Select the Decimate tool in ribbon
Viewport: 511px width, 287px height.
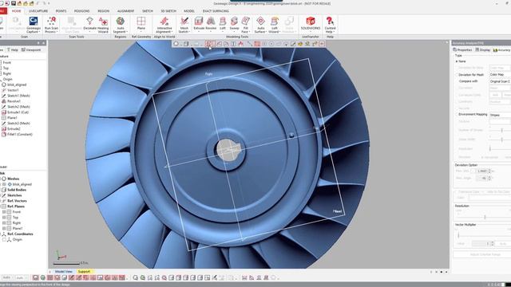89,25
